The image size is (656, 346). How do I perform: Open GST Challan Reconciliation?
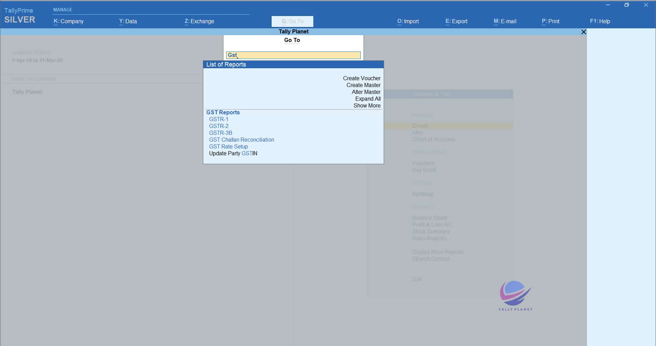(241, 140)
